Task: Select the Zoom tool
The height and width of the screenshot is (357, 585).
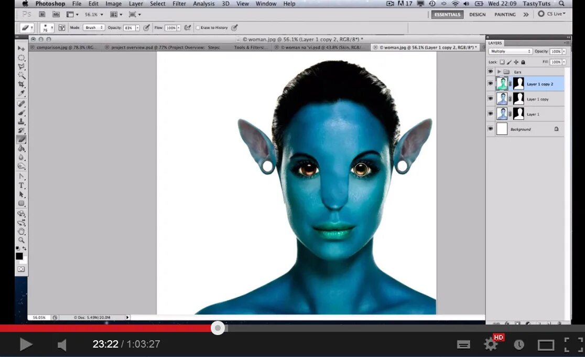Action: (x=21, y=240)
